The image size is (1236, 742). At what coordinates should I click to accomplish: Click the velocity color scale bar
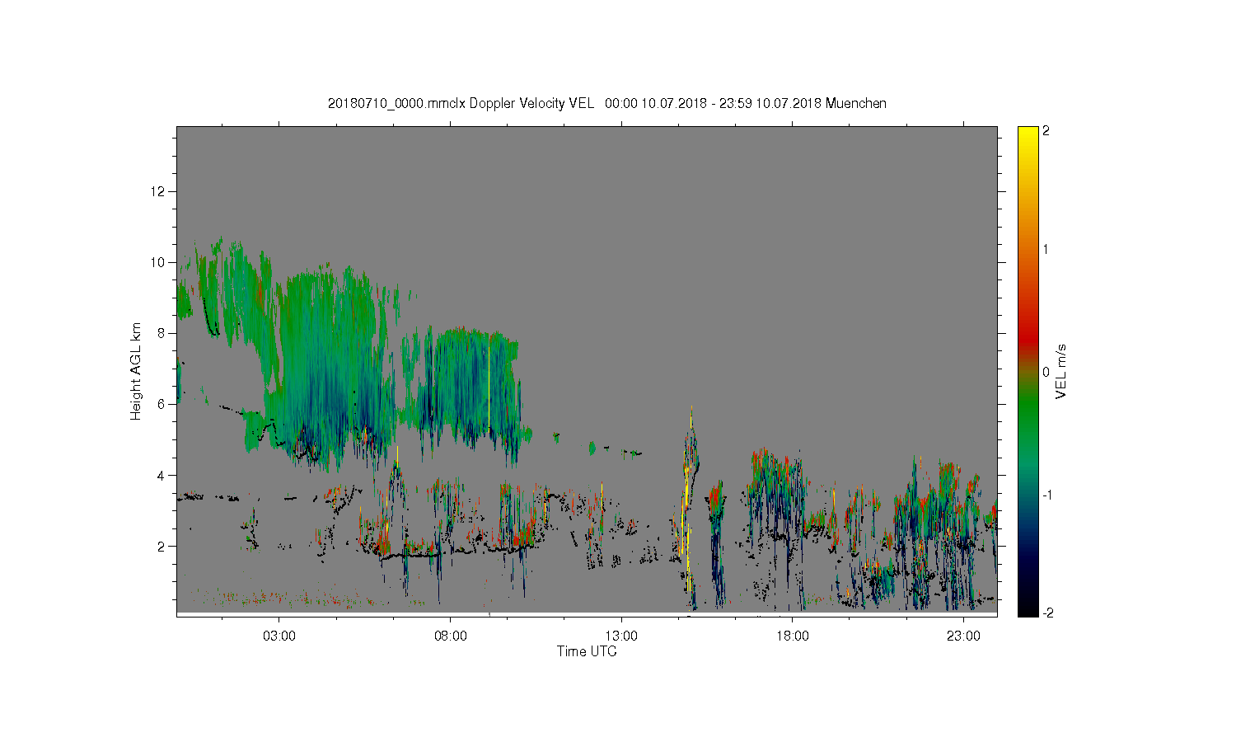pos(1028,372)
